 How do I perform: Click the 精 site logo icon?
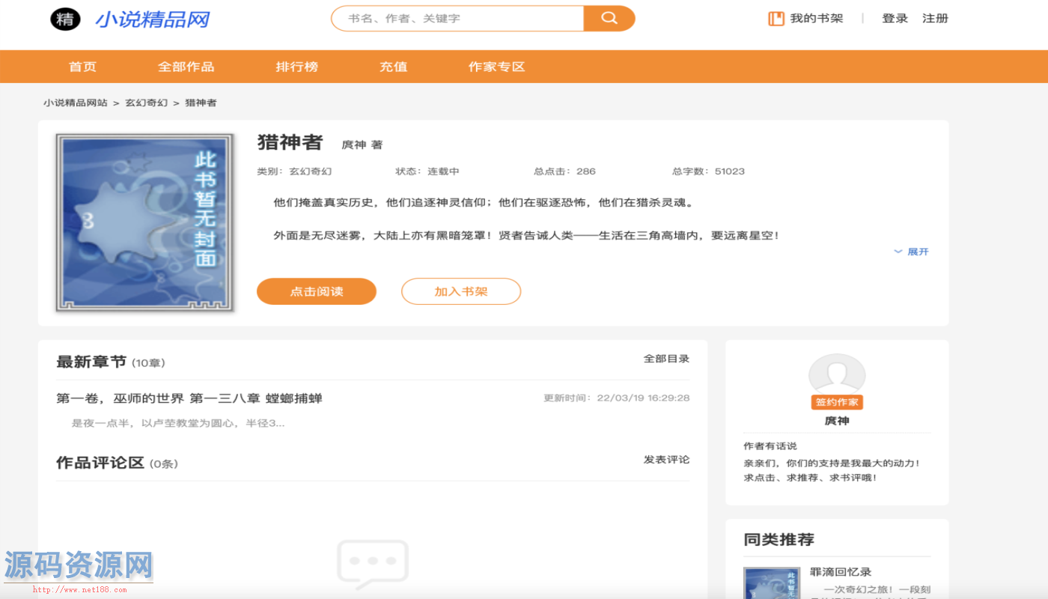point(65,19)
